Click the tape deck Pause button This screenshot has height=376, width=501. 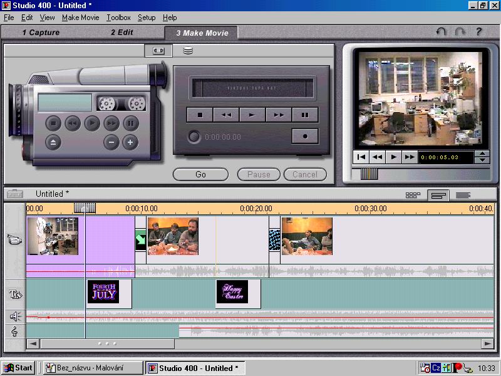tap(305, 115)
